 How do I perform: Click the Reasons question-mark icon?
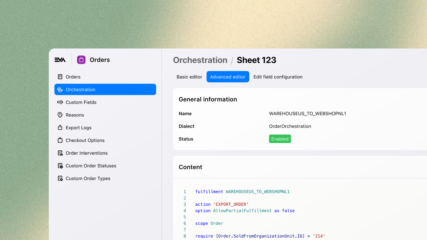[60, 115]
